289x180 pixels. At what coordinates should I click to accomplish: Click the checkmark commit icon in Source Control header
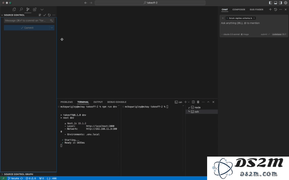(44, 15)
